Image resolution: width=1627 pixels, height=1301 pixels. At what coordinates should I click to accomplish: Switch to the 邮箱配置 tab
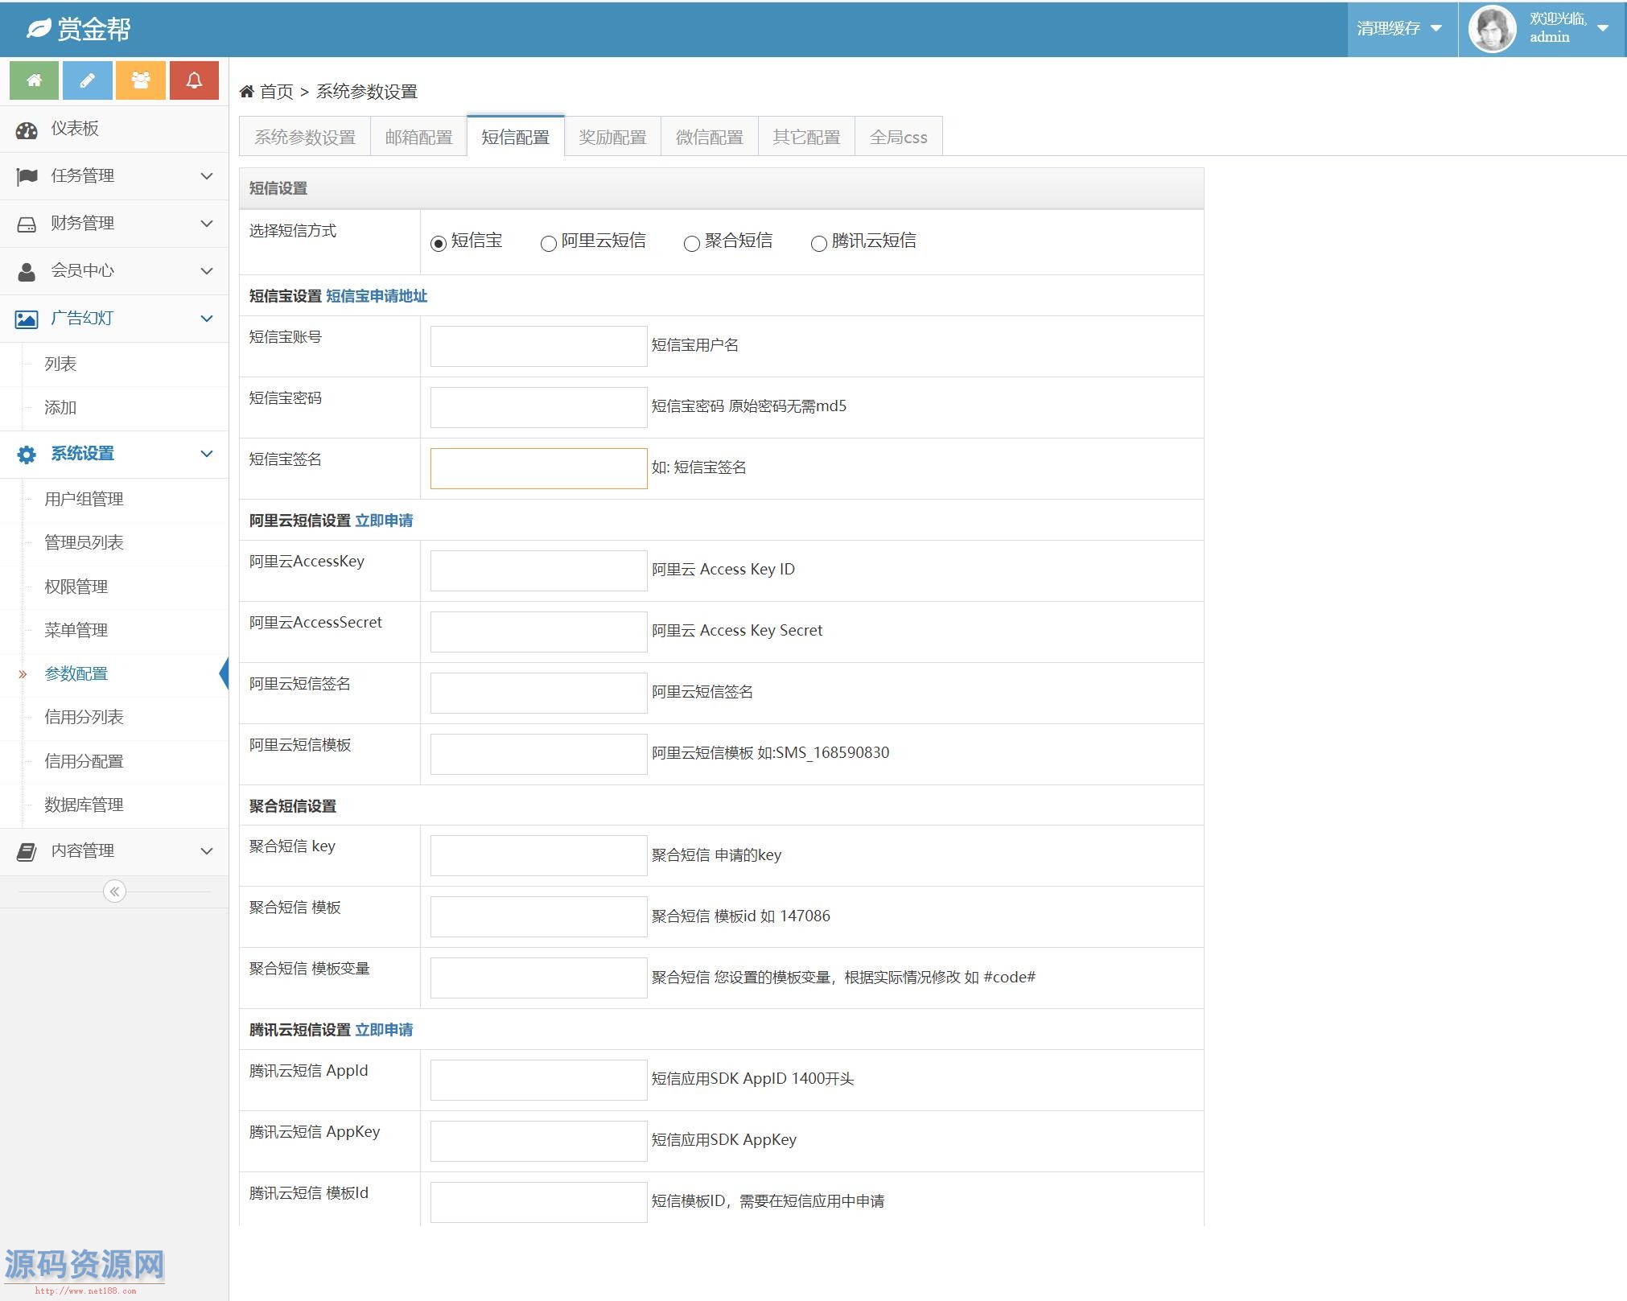point(418,138)
